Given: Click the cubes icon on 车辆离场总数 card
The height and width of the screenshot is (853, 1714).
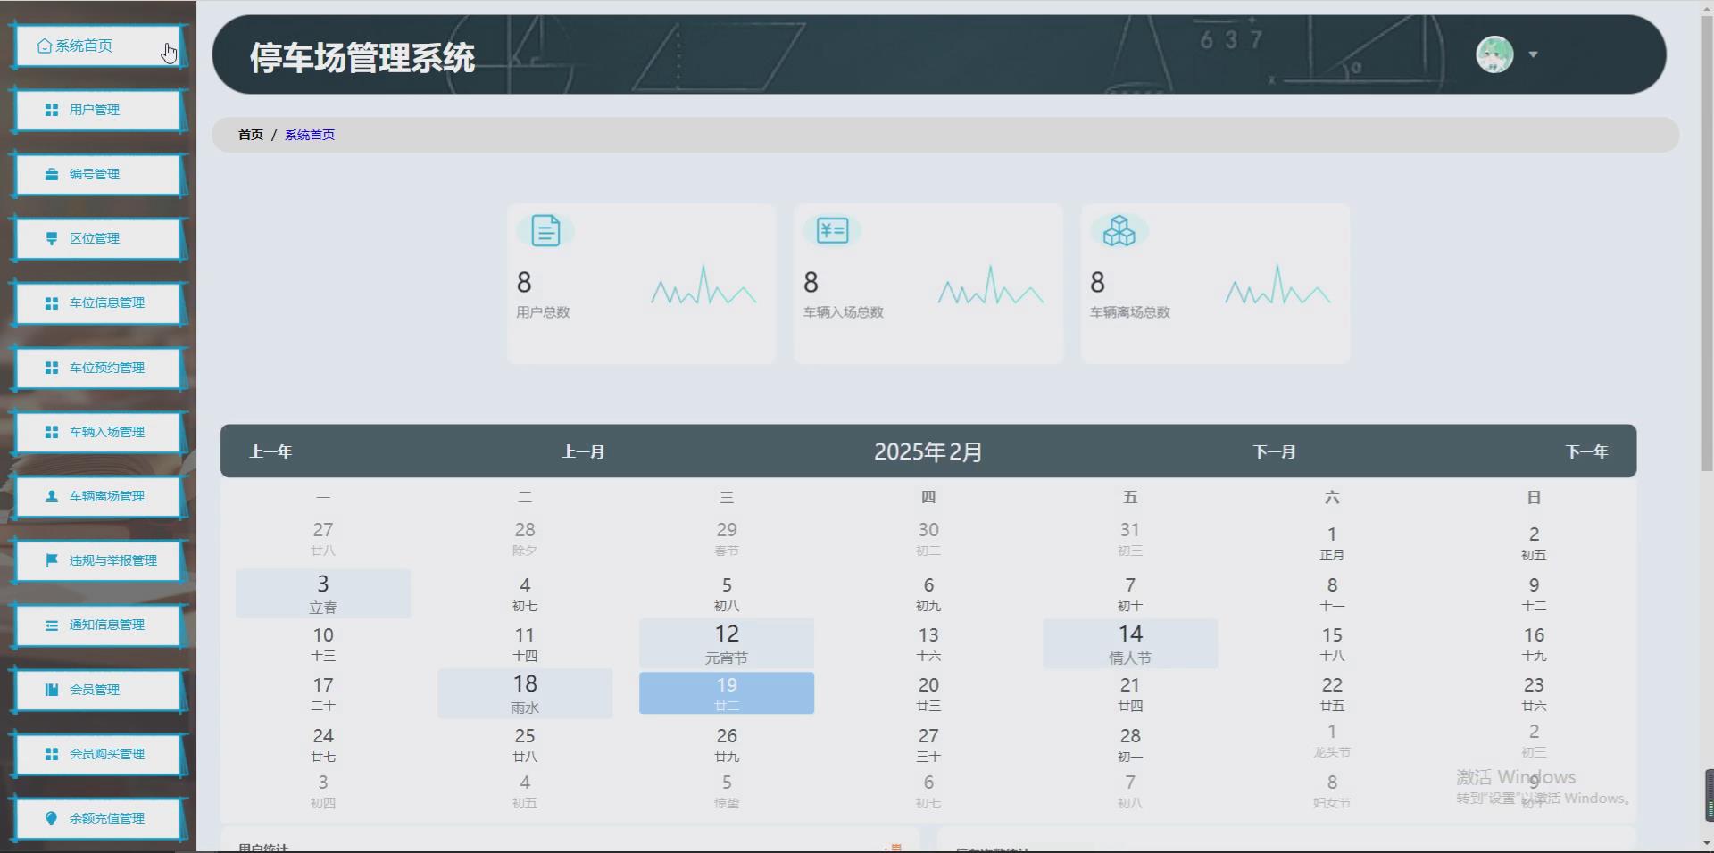Looking at the screenshot, I should tap(1119, 230).
